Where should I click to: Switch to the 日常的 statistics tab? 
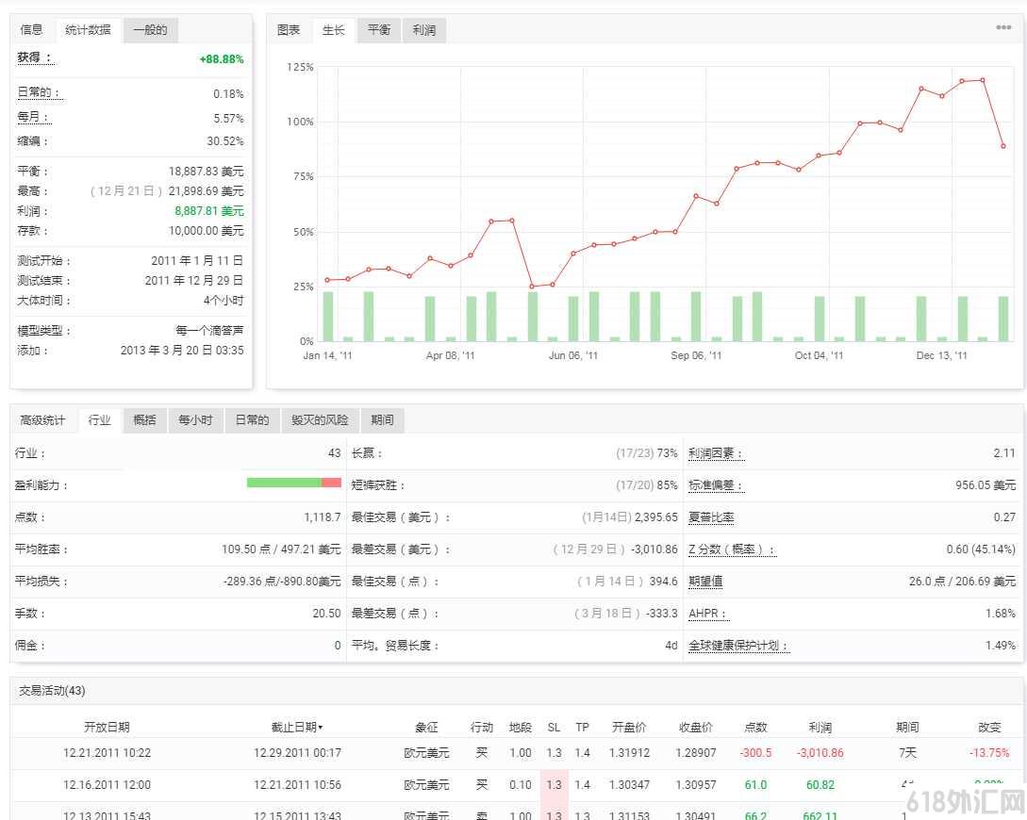click(252, 420)
